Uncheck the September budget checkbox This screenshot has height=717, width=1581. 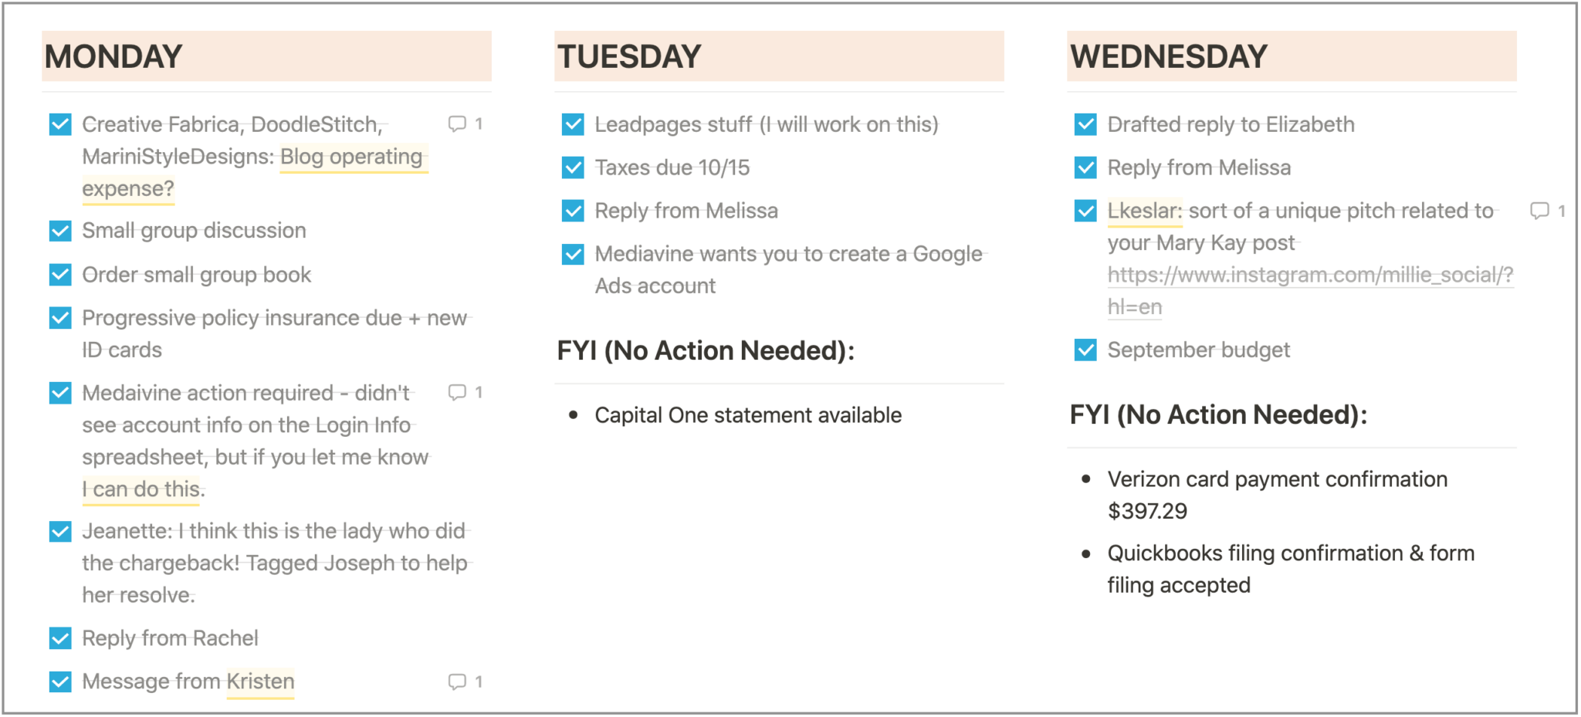tap(1085, 350)
